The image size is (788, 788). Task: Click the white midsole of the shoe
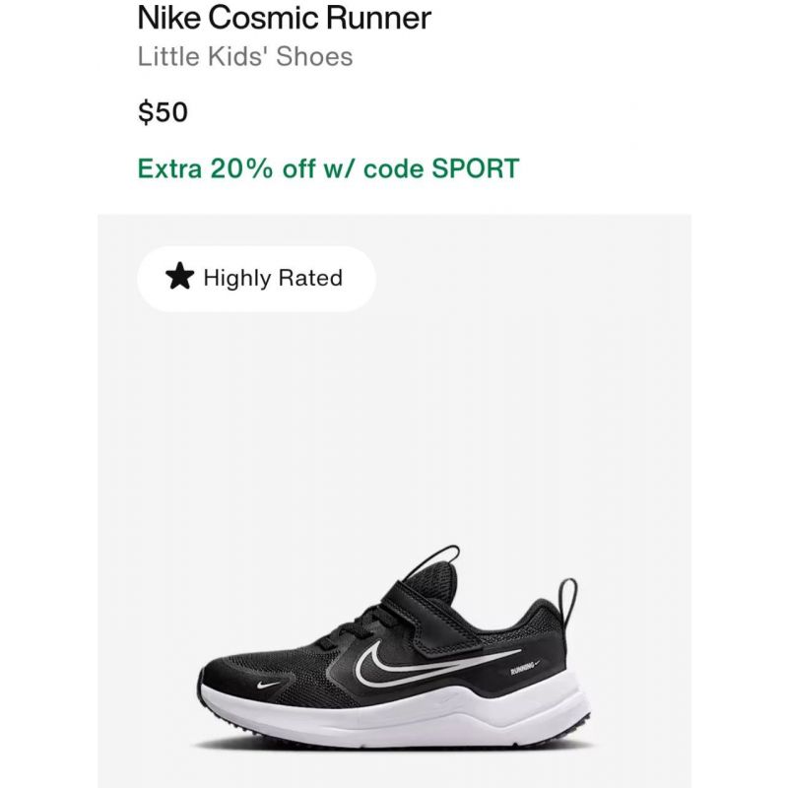(397, 713)
